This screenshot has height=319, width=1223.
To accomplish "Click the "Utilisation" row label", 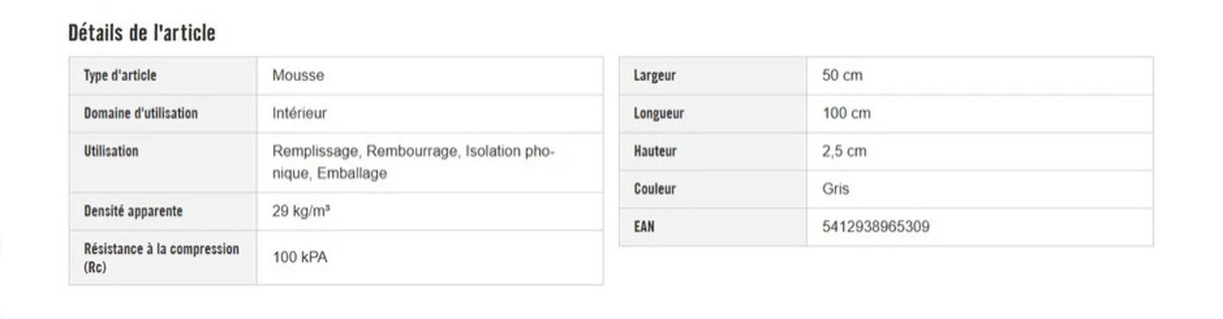I will coord(111,151).
